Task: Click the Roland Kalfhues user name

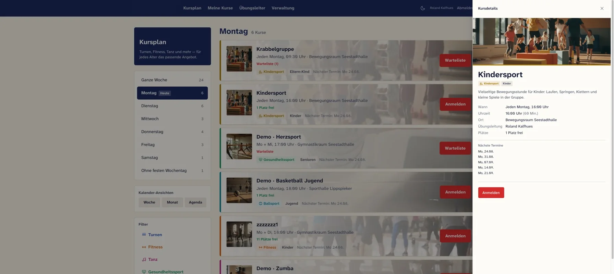Action: [x=441, y=8]
